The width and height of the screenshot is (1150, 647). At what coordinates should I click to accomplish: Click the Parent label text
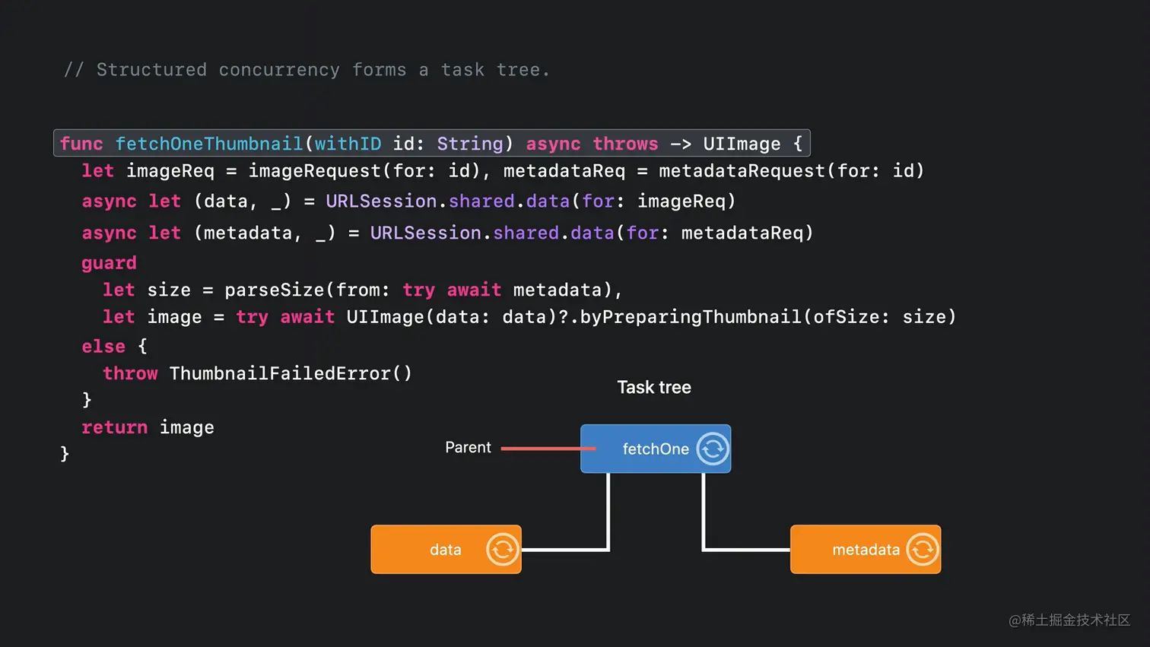point(468,447)
